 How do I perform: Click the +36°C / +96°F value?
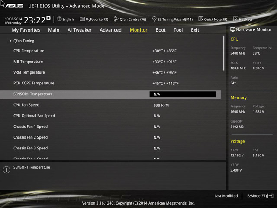point(164,72)
